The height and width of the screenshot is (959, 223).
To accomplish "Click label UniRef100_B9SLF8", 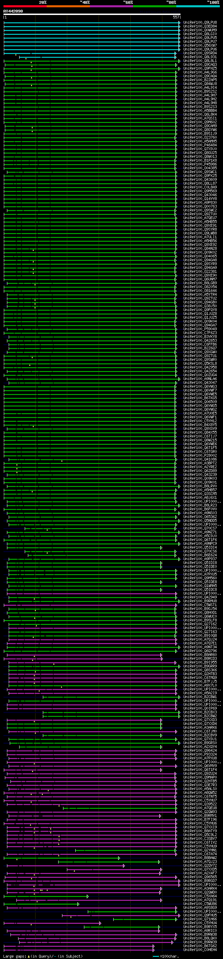I will tap(200, 620).
